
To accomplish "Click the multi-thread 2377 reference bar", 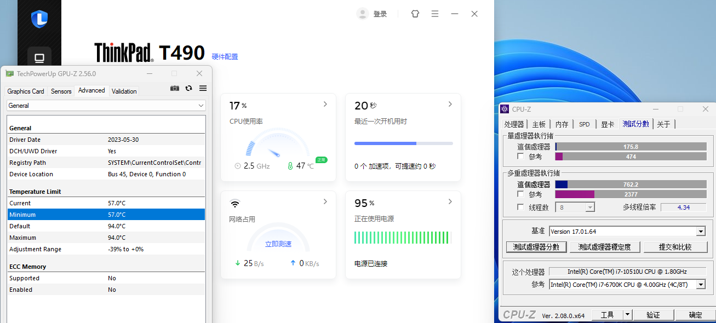I will [x=631, y=194].
